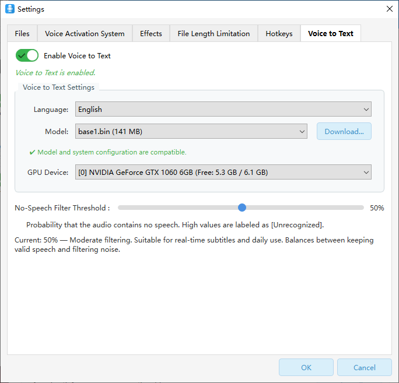The height and width of the screenshot is (383, 399).
Task: Select the File Length Limitation tab
Action: [x=213, y=33]
